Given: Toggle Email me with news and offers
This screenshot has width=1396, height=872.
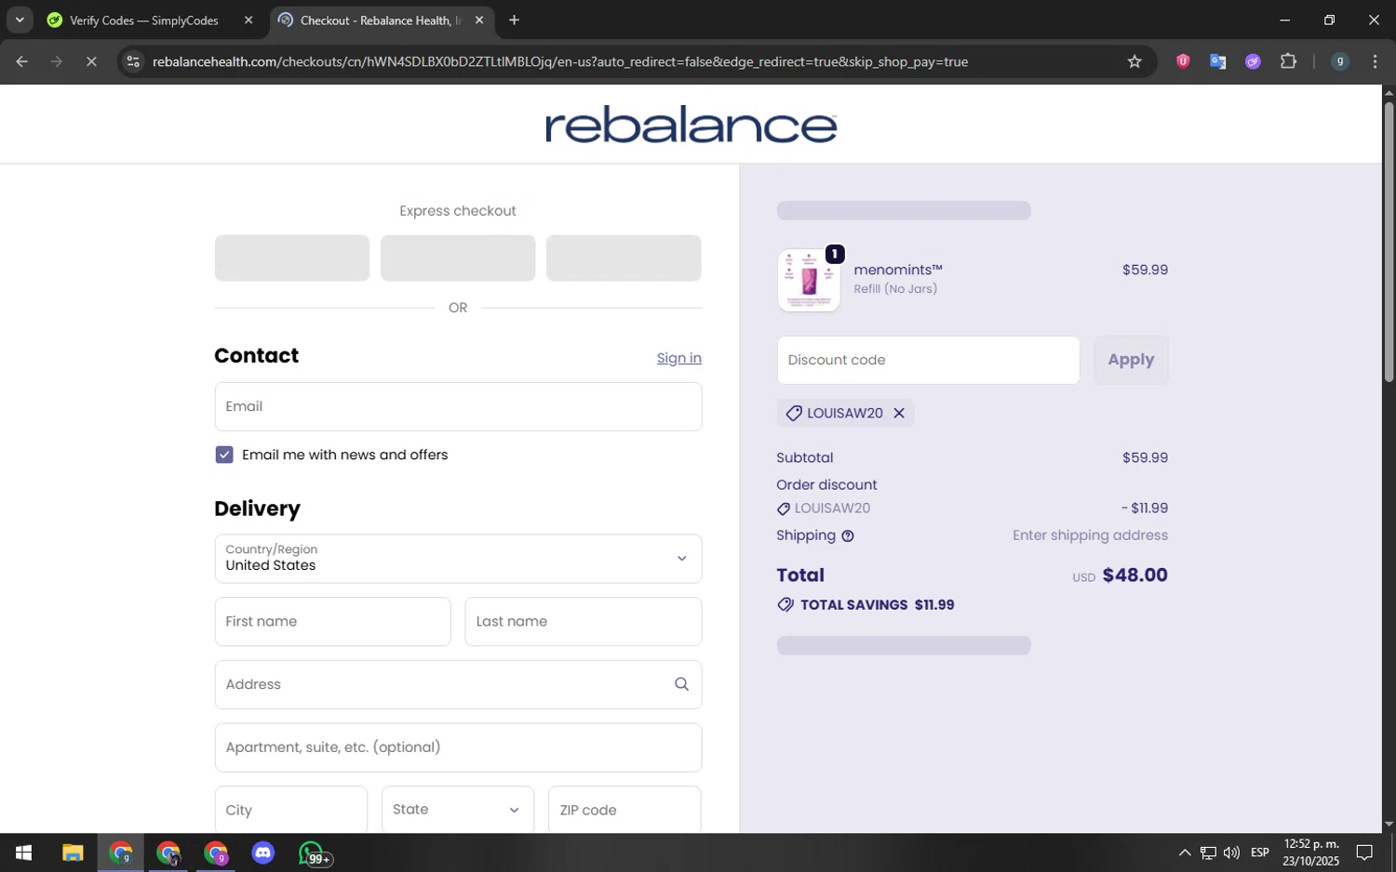Looking at the screenshot, I should [x=224, y=455].
